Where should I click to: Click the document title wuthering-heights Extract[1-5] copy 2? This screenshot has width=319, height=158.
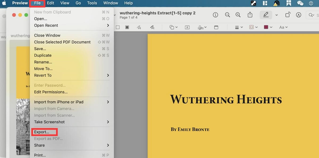pos(158,13)
